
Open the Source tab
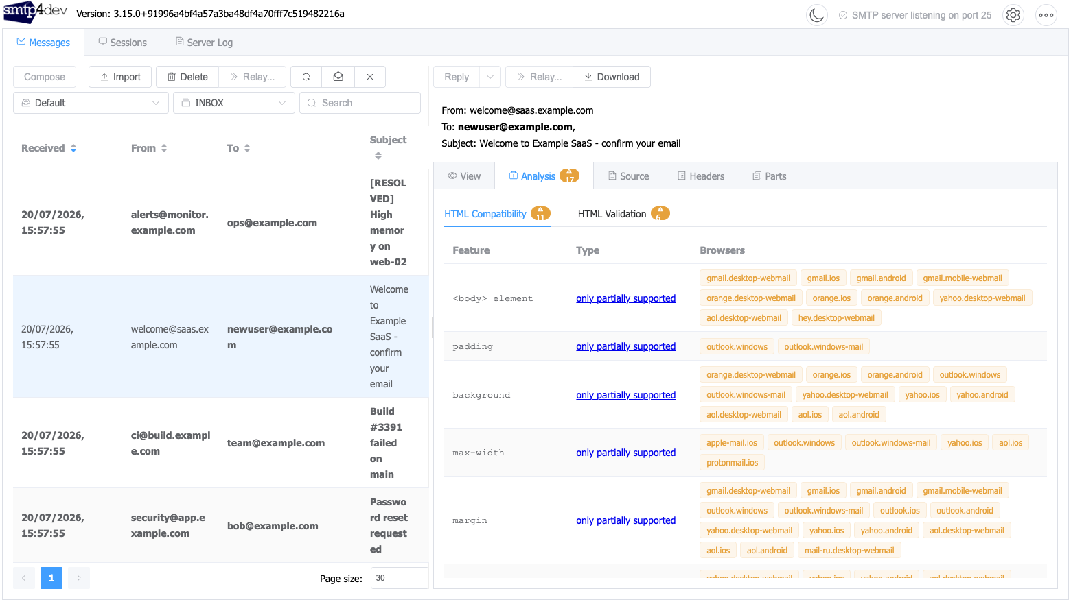tap(628, 176)
